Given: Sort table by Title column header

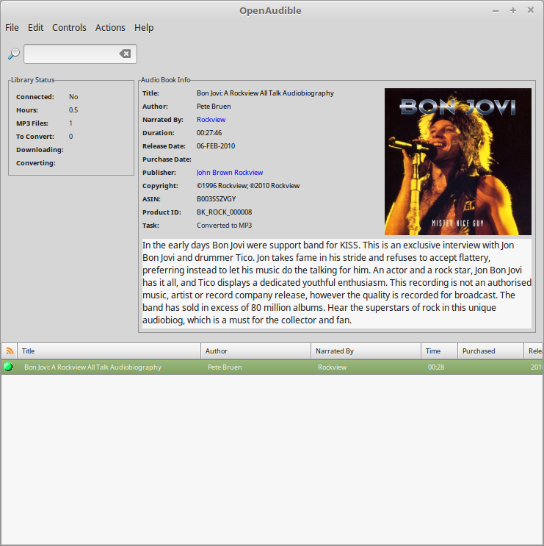Looking at the screenshot, I should [x=109, y=351].
